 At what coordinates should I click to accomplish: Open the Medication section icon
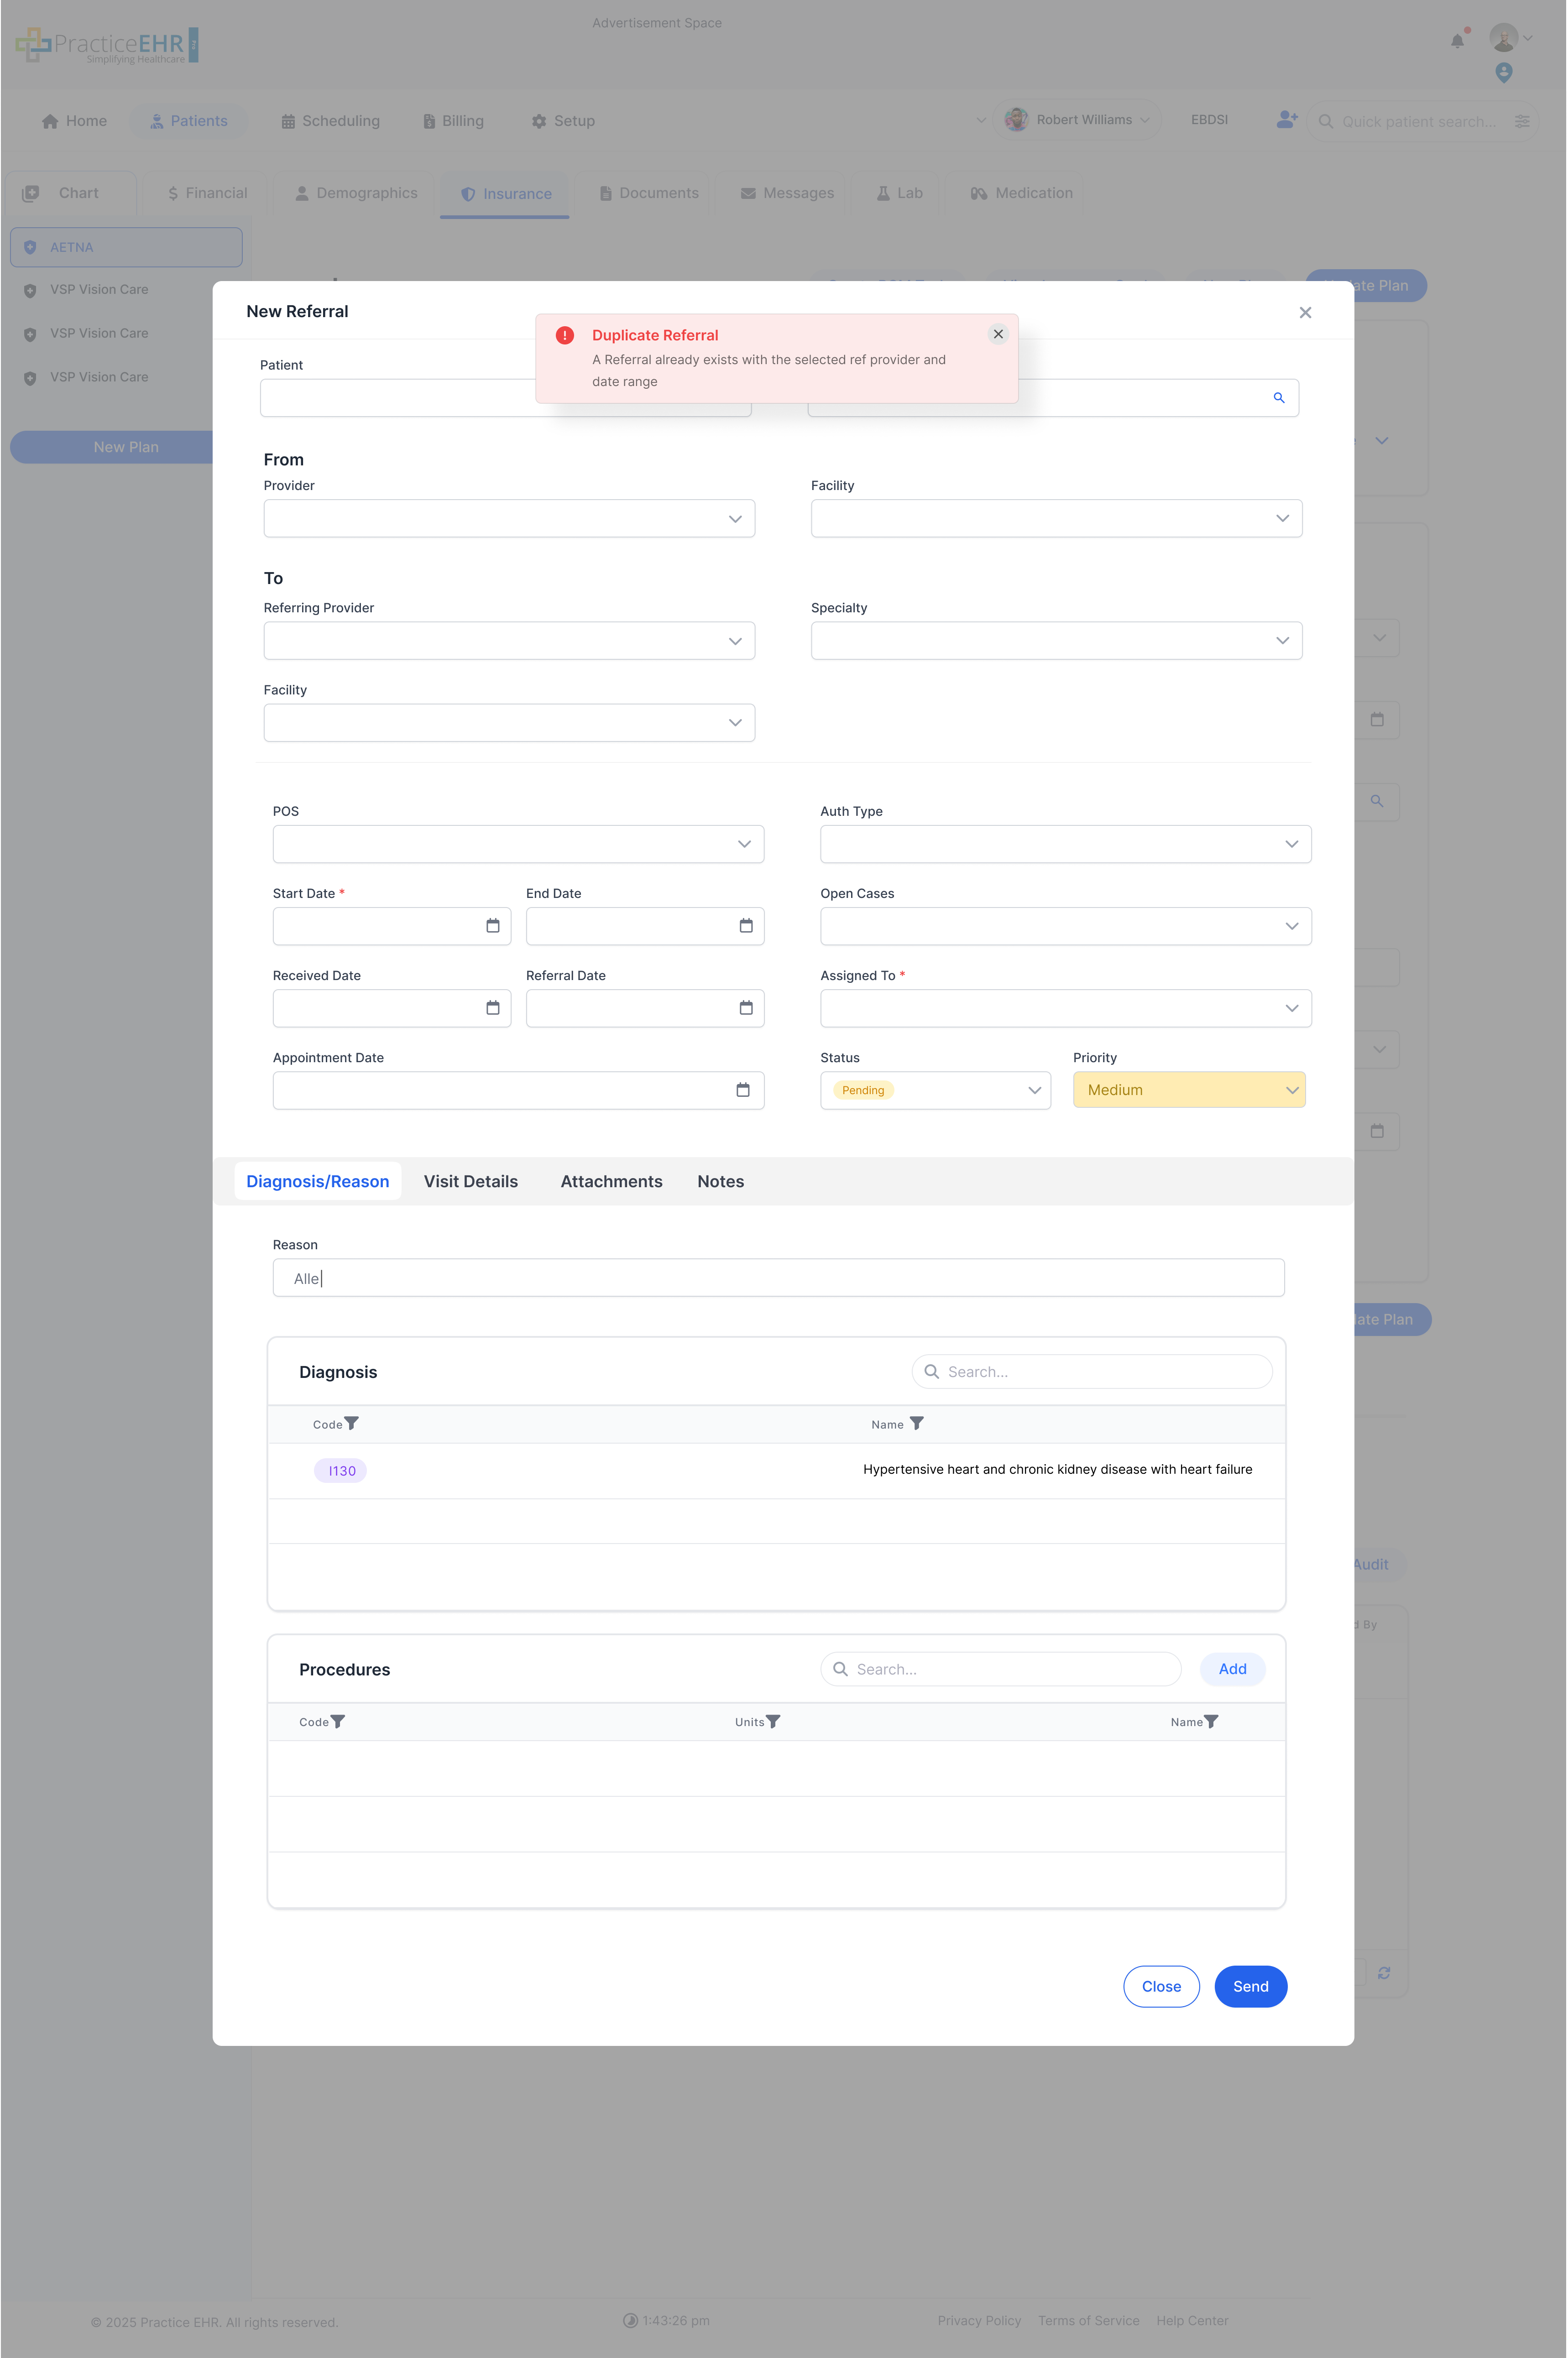979,193
